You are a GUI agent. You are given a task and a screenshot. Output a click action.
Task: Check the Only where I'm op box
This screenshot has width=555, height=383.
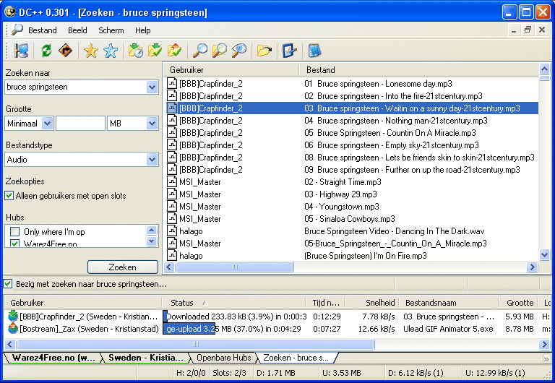14,231
